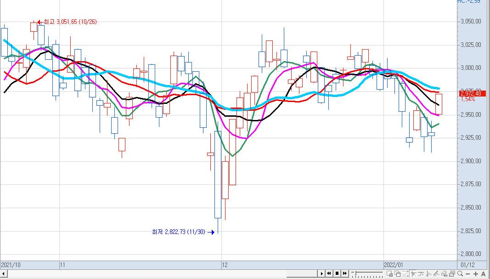Screen dimensions: 490x279
Task: Click the 2,850.00 price axis label
Action: (471, 208)
